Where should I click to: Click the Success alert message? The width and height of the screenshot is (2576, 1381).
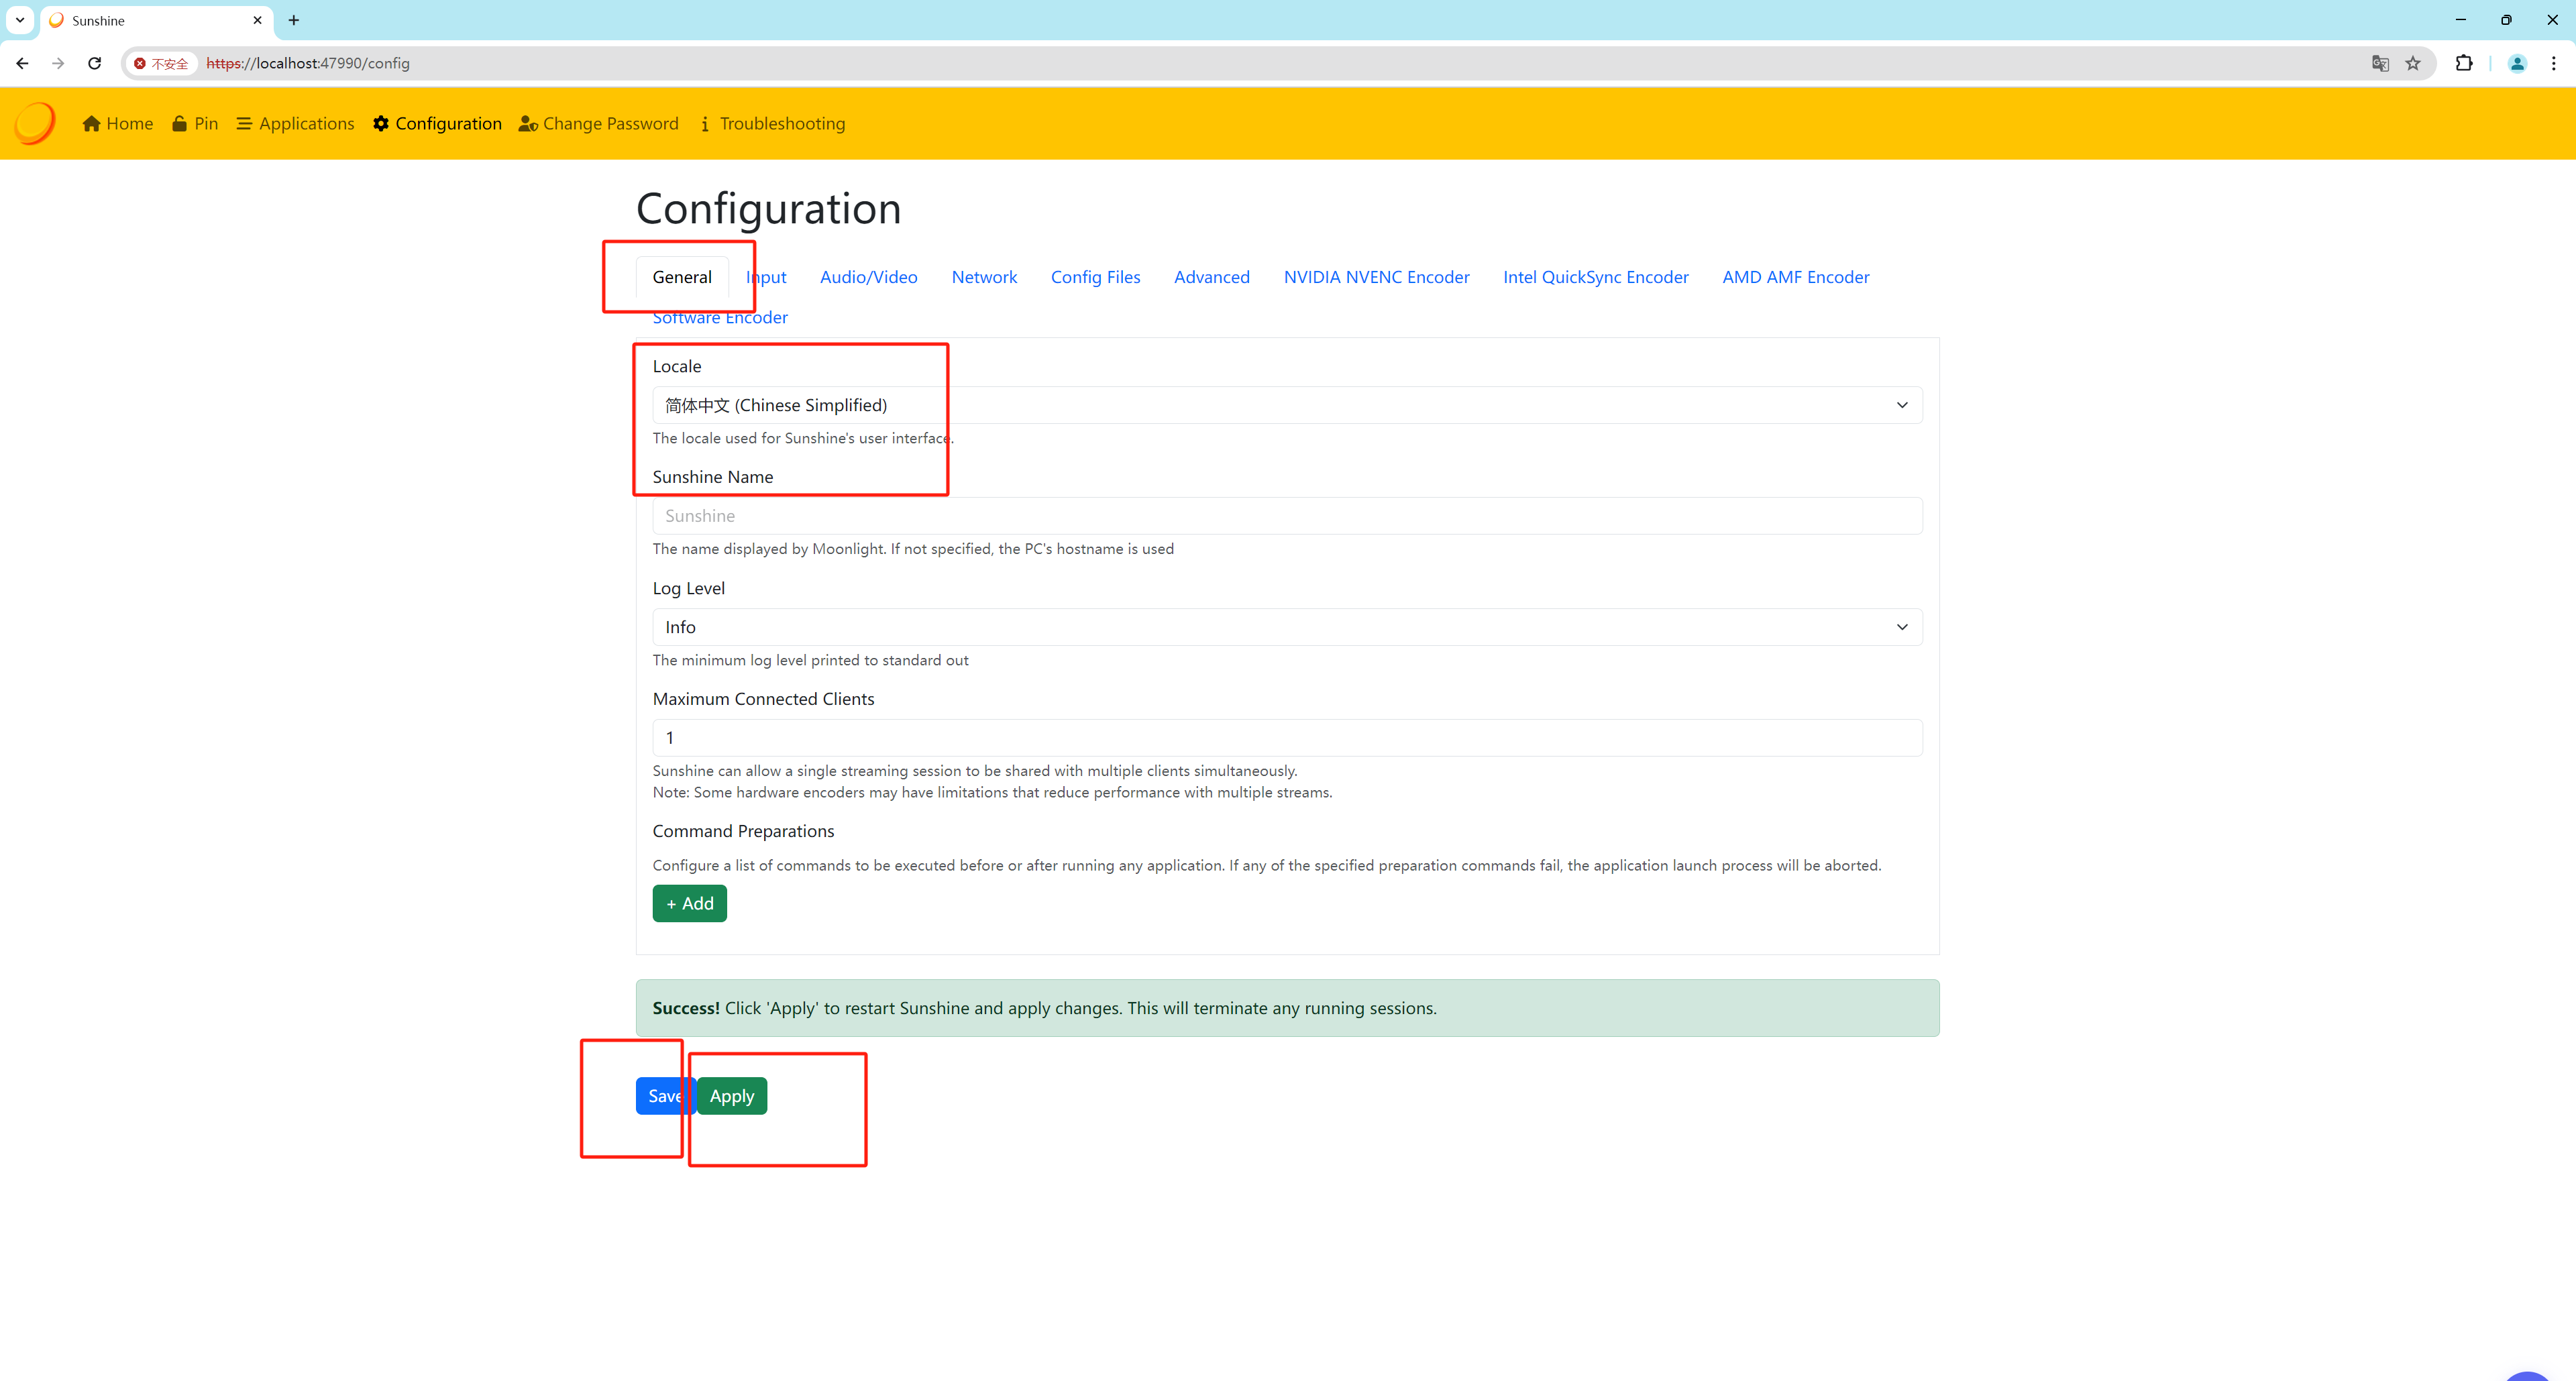1287,1008
